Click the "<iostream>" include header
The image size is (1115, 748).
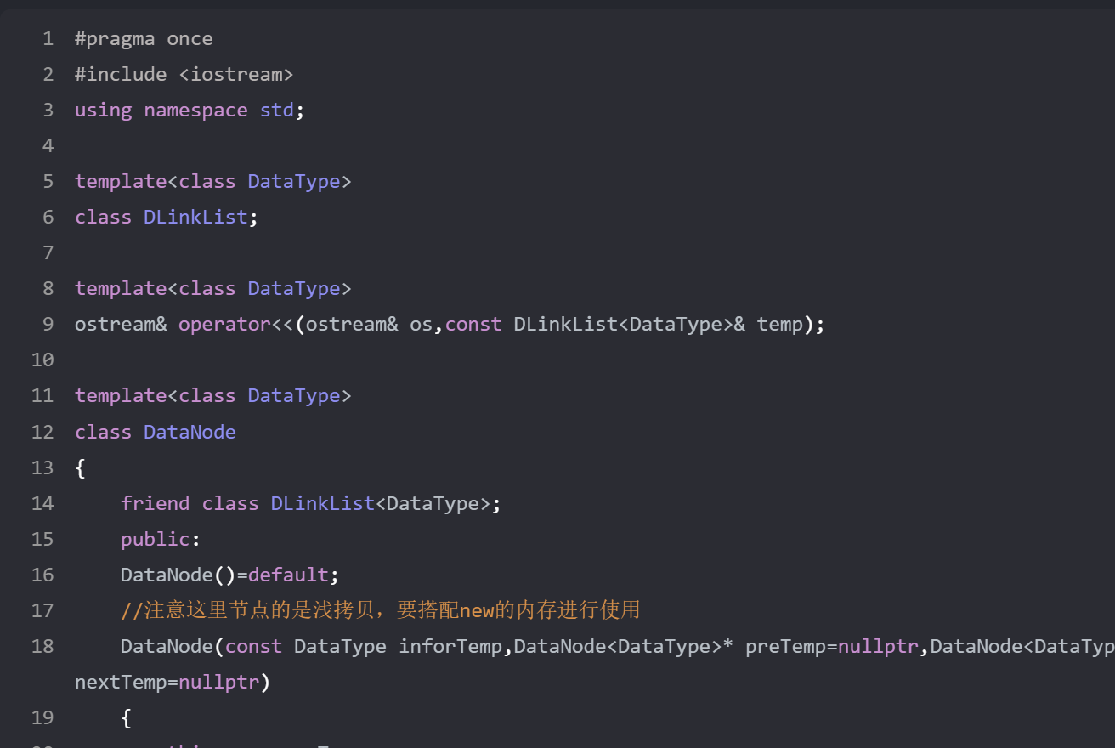click(236, 75)
